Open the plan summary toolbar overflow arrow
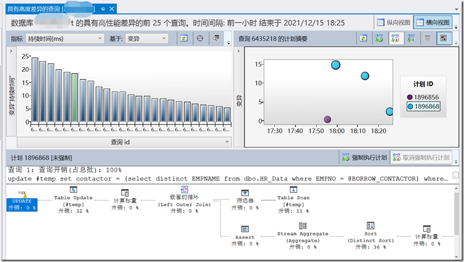This screenshot has height=262, width=464. pos(456,43)
